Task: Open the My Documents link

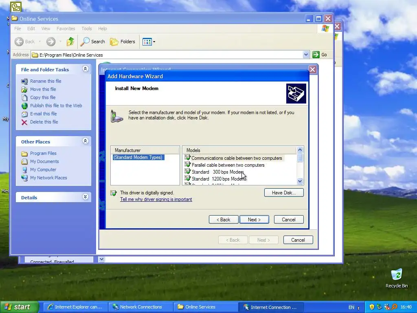Action: (x=44, y=161)
